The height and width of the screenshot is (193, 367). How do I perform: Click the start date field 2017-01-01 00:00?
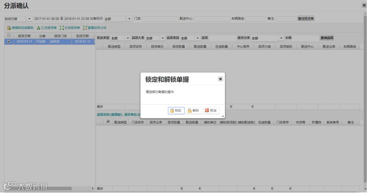click(x=47, y=19)
